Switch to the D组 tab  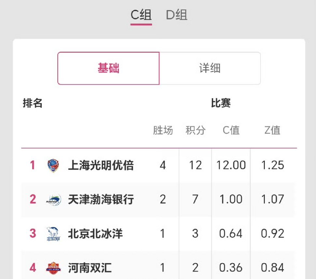[178, 15]
